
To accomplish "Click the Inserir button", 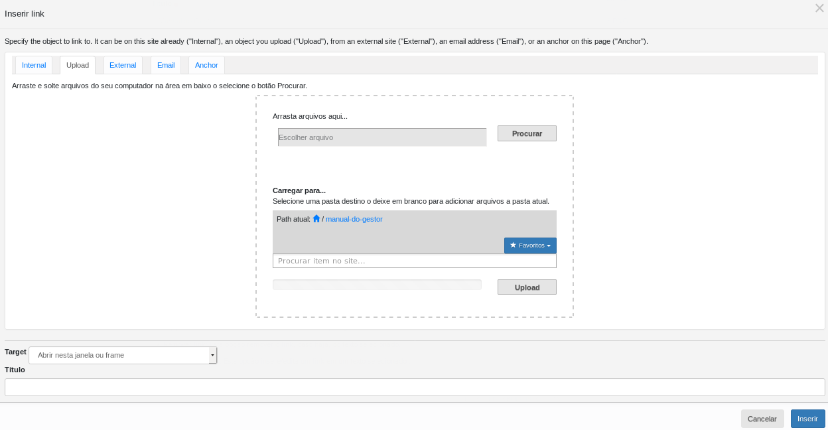I will click(x=807, y=419).
